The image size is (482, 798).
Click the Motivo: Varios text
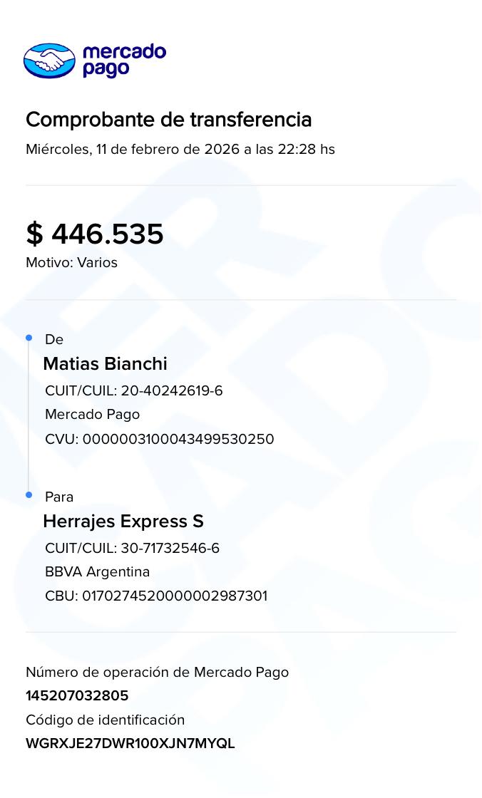tap(71, 262)
